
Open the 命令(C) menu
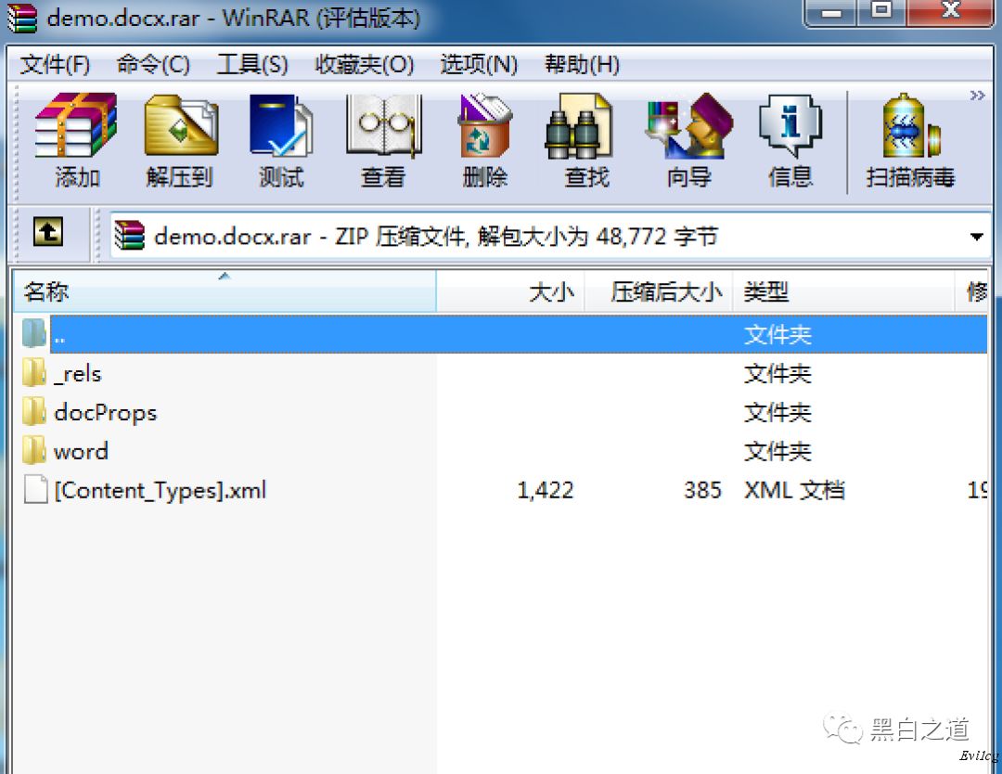[x=153, y=64]
